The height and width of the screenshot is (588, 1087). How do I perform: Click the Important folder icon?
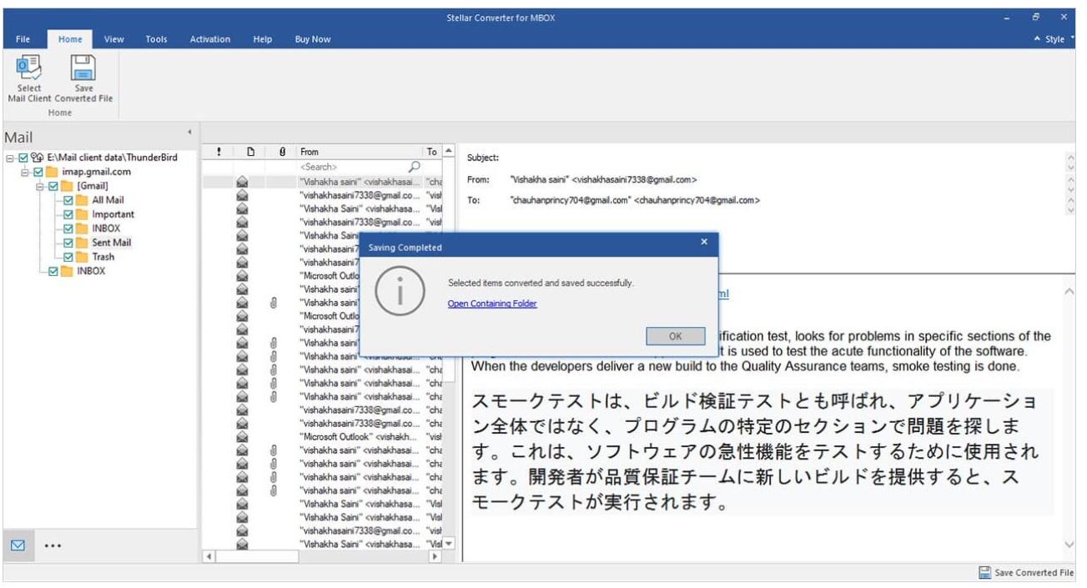pyautogui.click(x=82, y=214)
